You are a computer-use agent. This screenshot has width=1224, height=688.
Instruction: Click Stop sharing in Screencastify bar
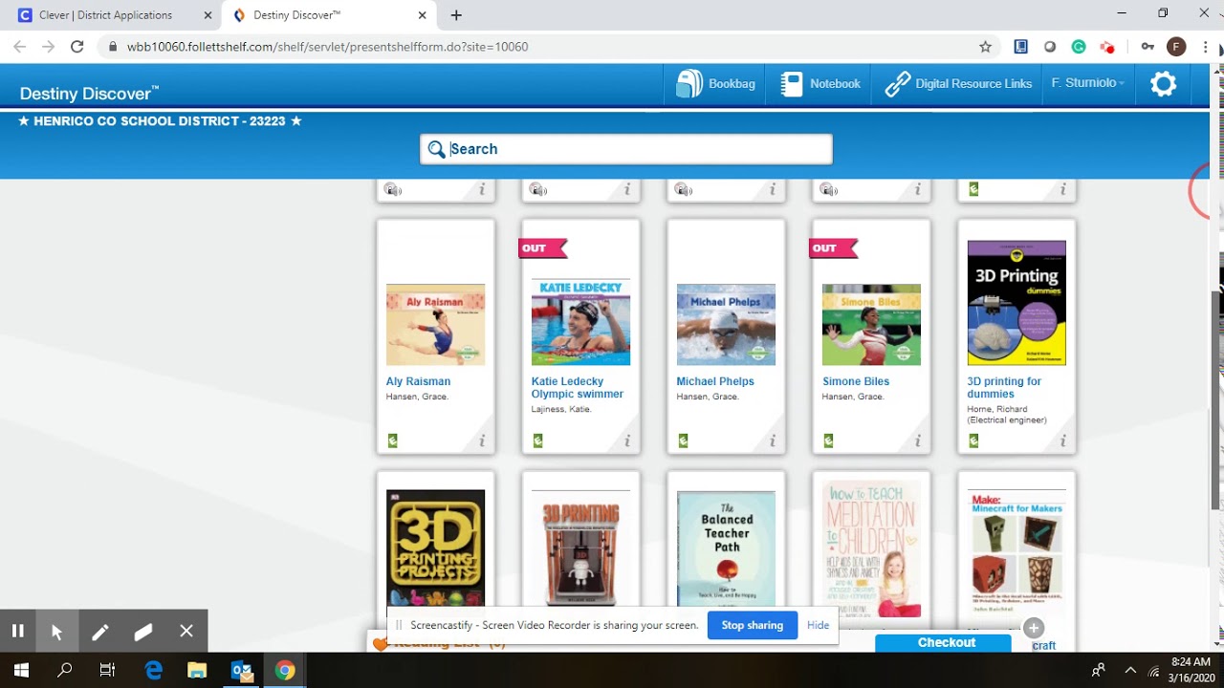(752, 625)
